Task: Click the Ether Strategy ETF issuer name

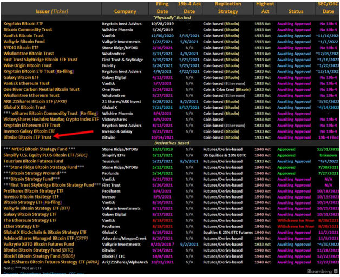Action: (x=22, y=226)
